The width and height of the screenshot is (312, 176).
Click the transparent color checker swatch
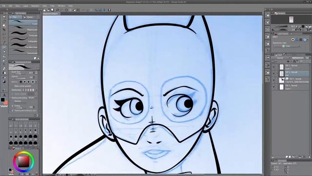pos(4,106)
